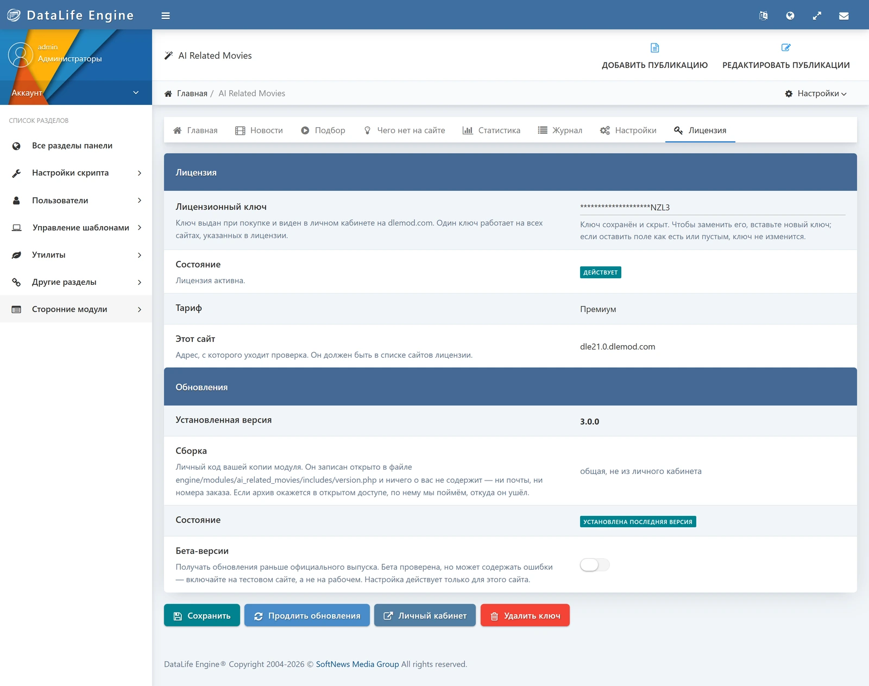Click the Сохранить button

coord(202,615)
